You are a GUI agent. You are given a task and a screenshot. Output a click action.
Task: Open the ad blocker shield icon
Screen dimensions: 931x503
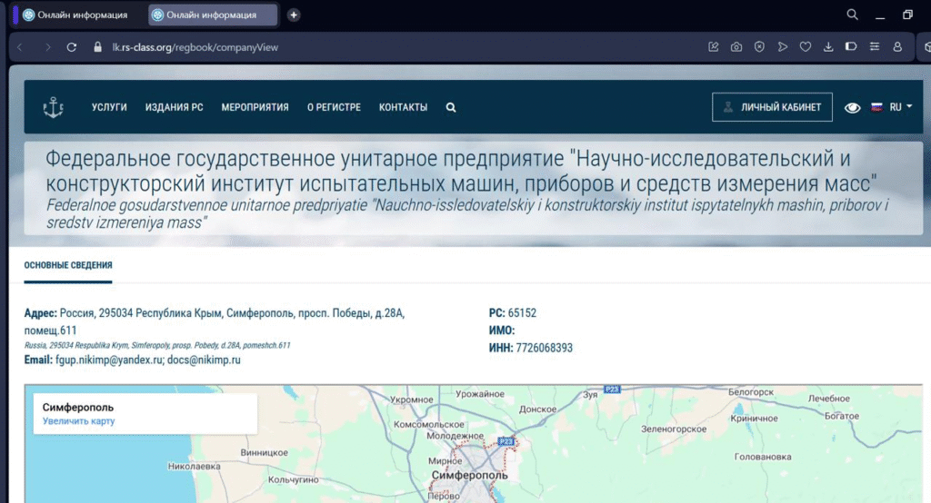tap(759, 47)
